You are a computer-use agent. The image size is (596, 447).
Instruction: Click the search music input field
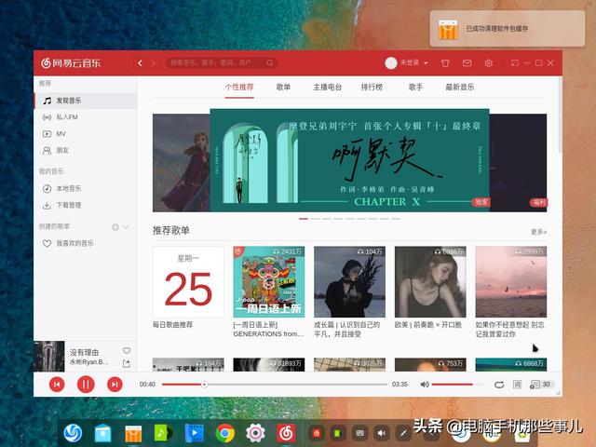coord(222,63)
